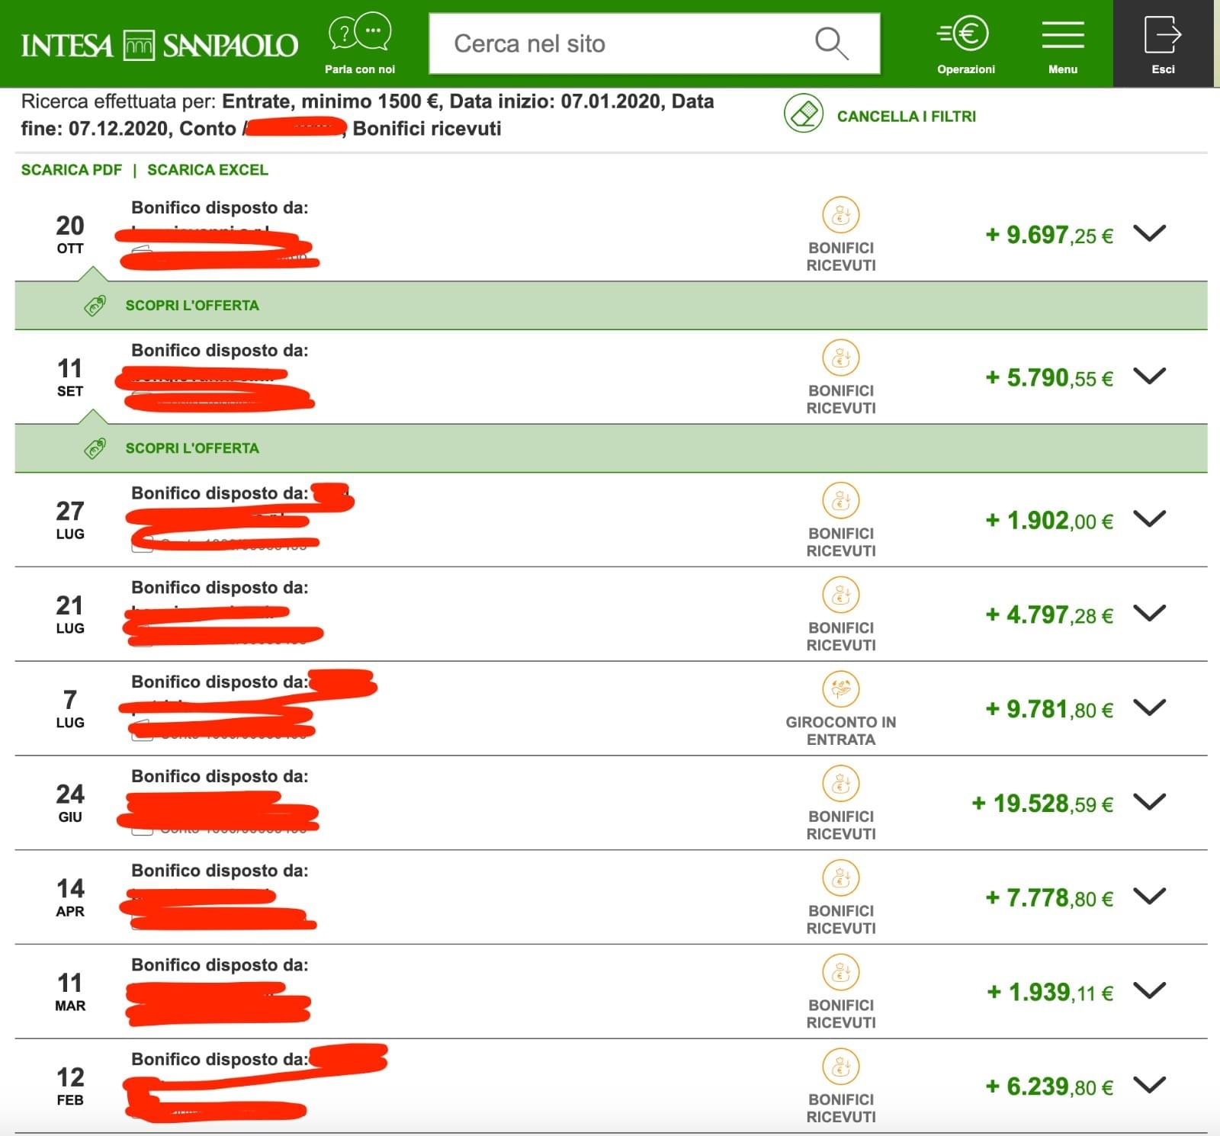Click Bonifici Ricevuti icon for 20 OTT
Screen dimensions: 1220x1136
coord(841,216)
